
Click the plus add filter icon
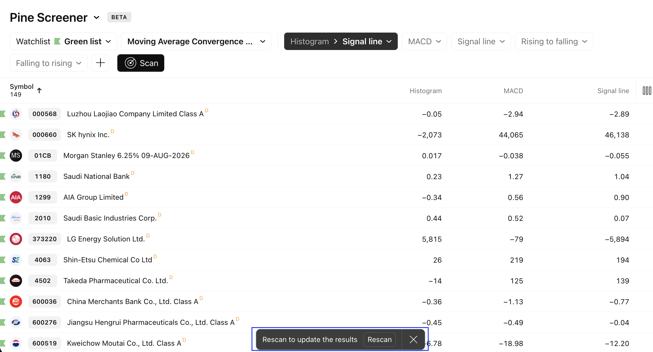[100, 63]
